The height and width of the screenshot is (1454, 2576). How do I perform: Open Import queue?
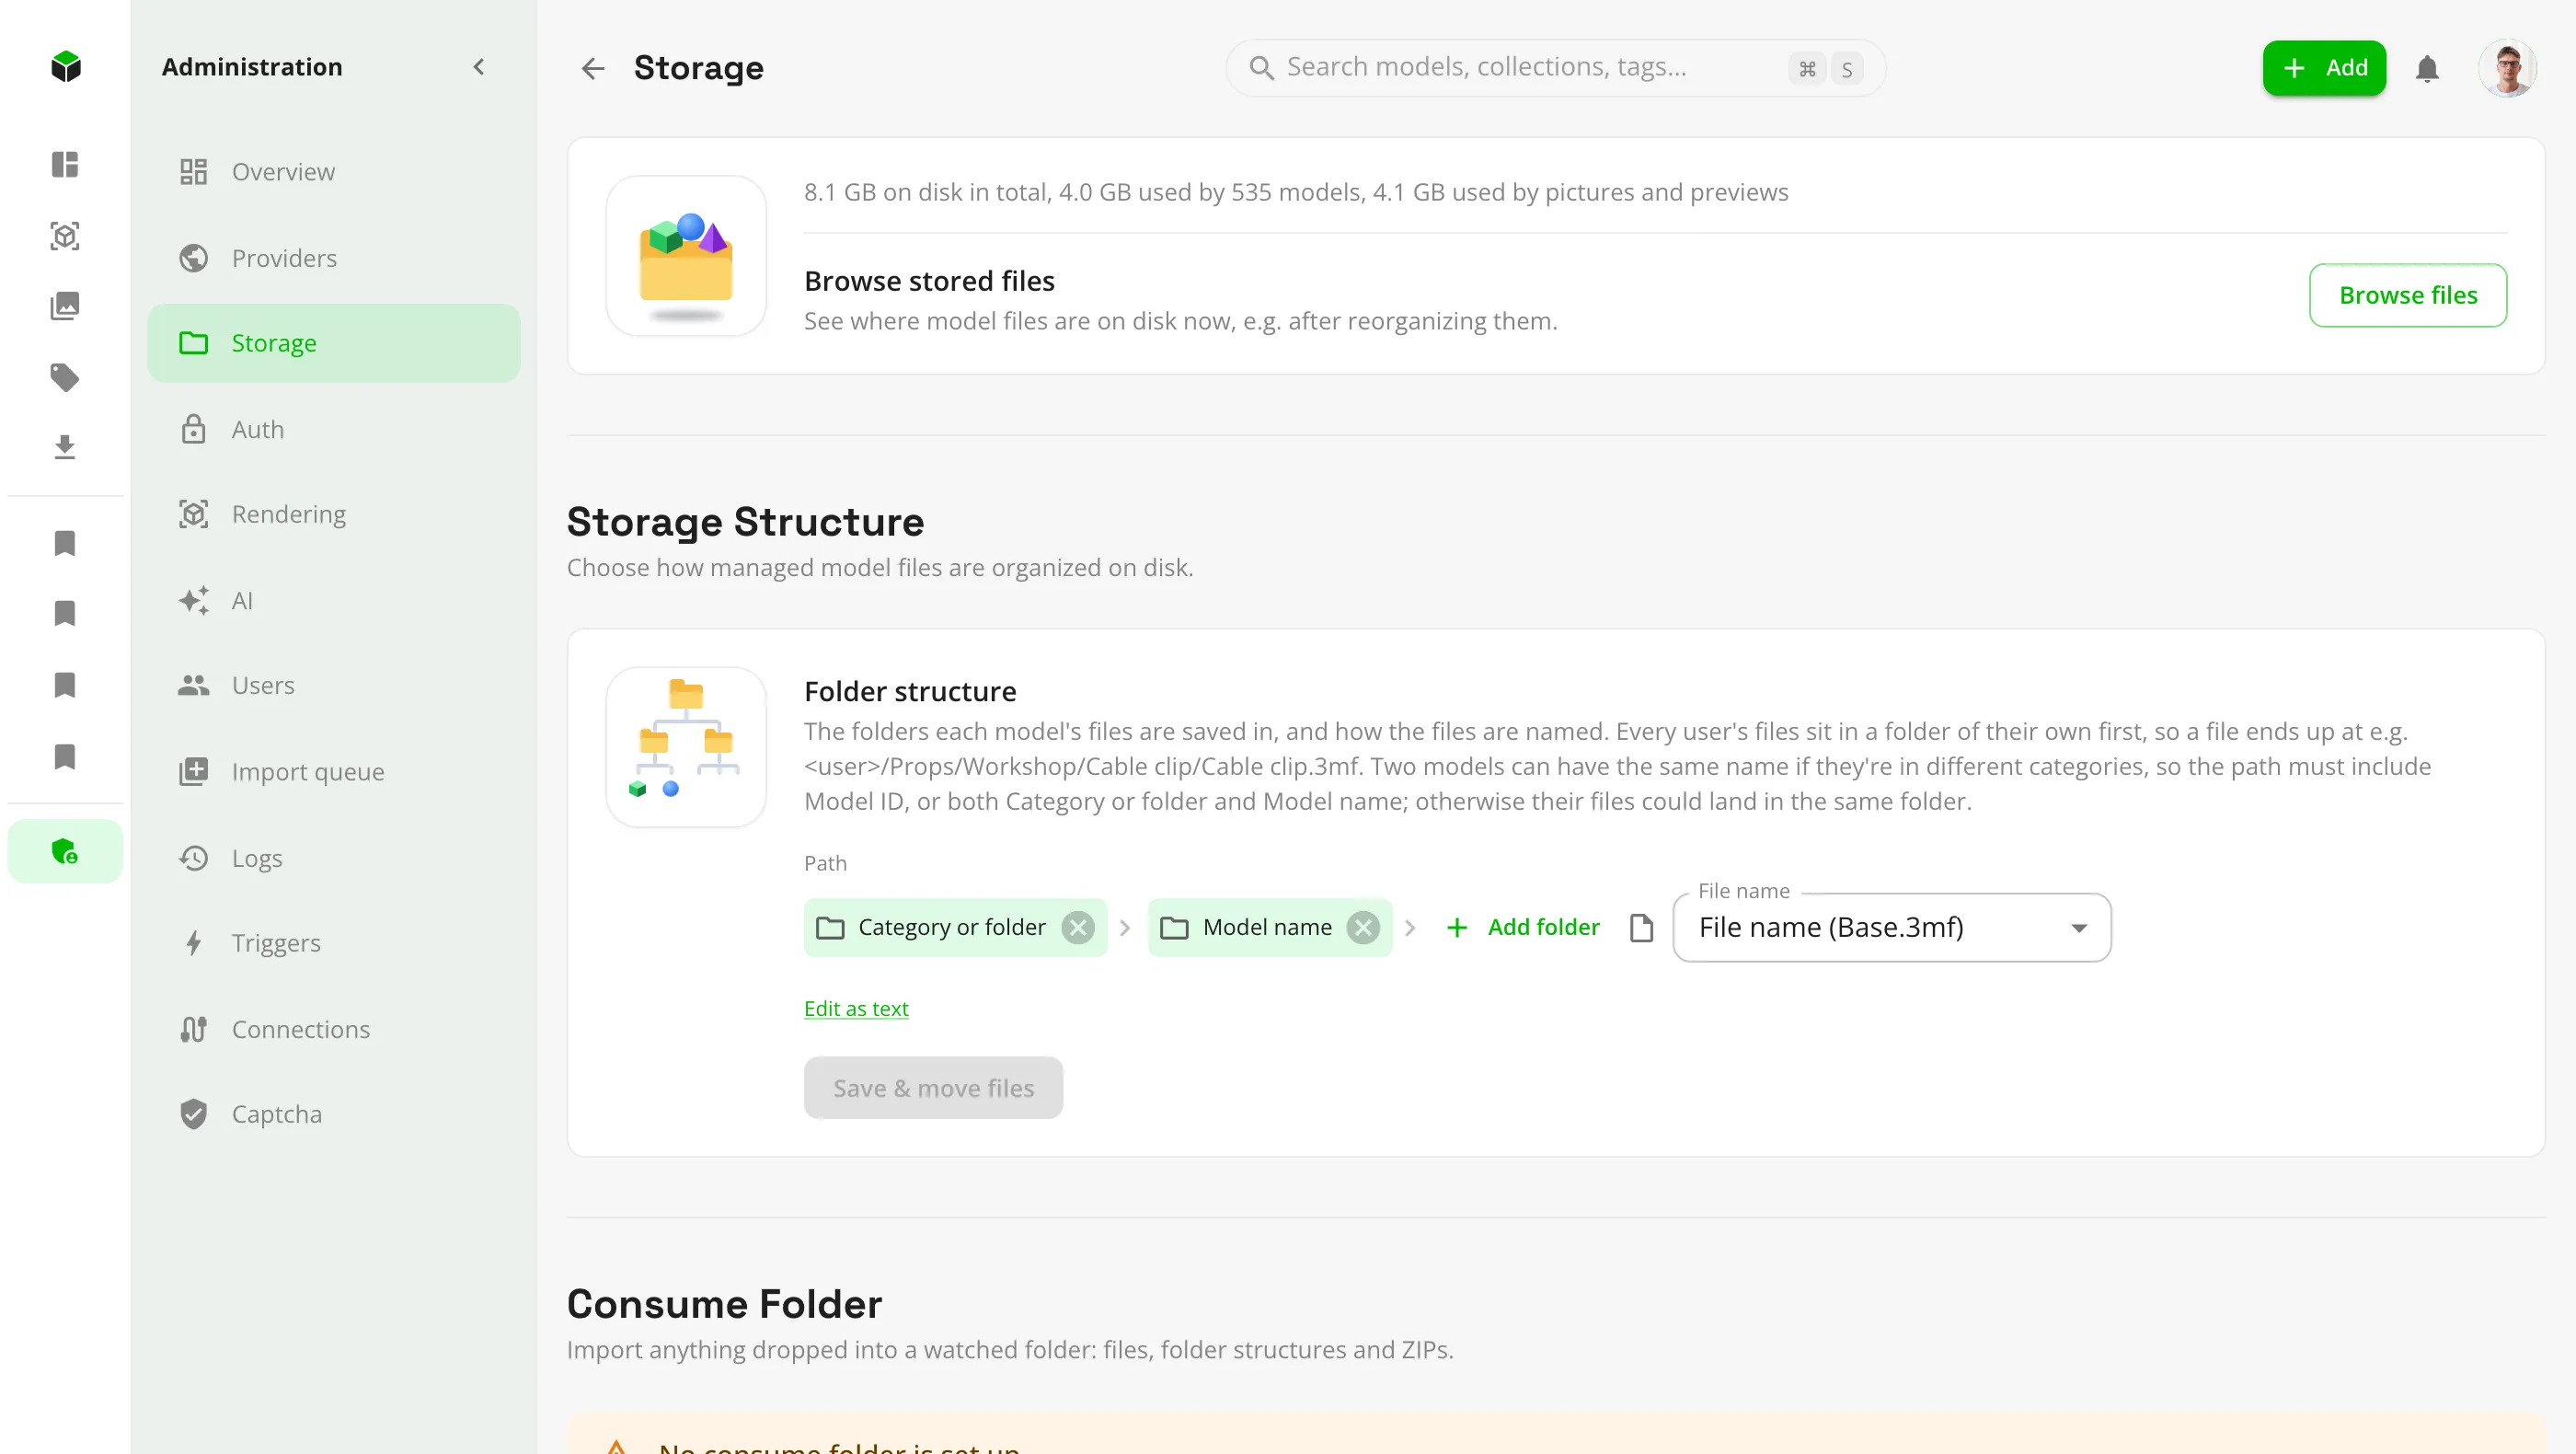(x=334, y=771)
